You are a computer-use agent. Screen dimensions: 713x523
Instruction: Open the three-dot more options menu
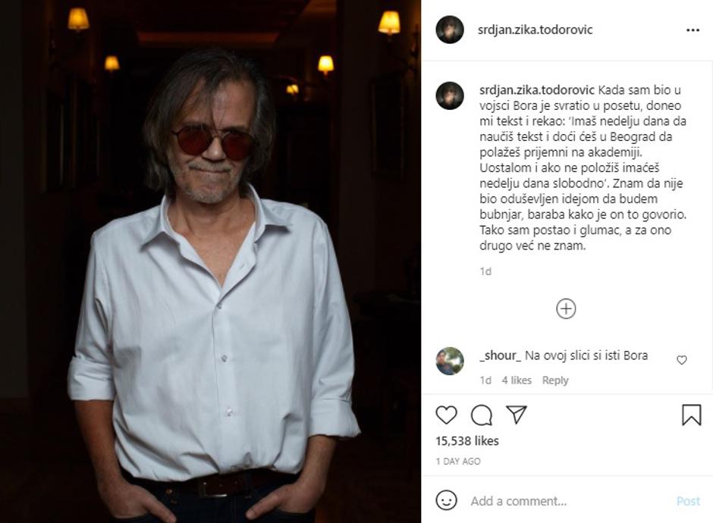693,30
